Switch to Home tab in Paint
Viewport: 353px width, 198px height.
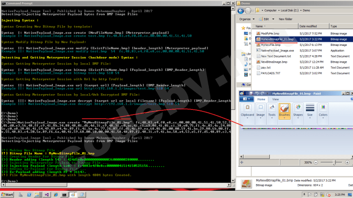point(261,99)
